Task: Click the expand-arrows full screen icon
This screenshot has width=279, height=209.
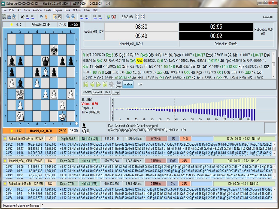Action: (137, 17)
